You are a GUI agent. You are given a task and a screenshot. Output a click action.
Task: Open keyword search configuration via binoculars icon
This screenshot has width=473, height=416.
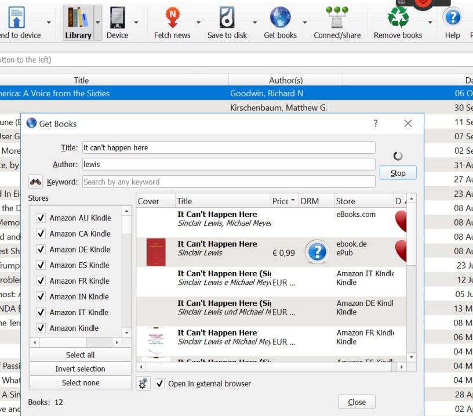coord(35,182)
